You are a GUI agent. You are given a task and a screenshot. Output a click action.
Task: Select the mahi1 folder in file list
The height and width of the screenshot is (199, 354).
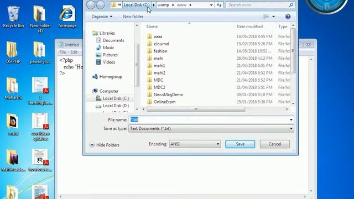159,65
